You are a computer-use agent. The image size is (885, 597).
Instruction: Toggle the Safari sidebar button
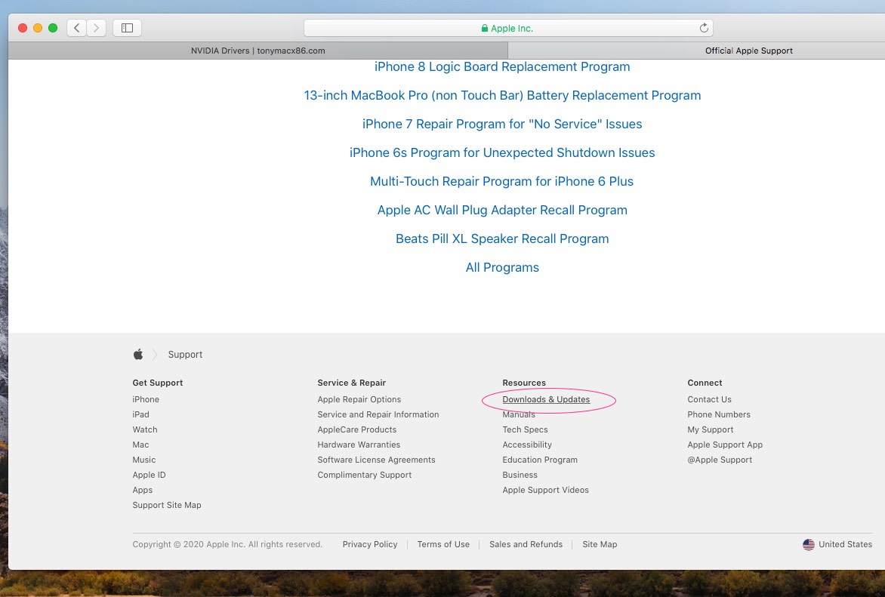pos(127,28)
